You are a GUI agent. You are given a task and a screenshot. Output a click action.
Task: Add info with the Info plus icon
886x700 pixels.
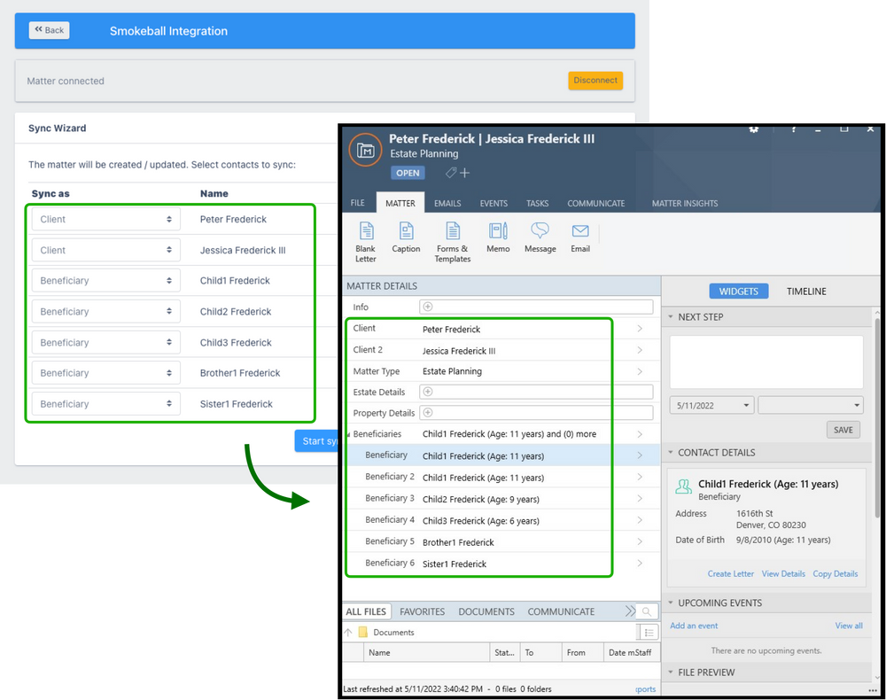pos(428,307)
